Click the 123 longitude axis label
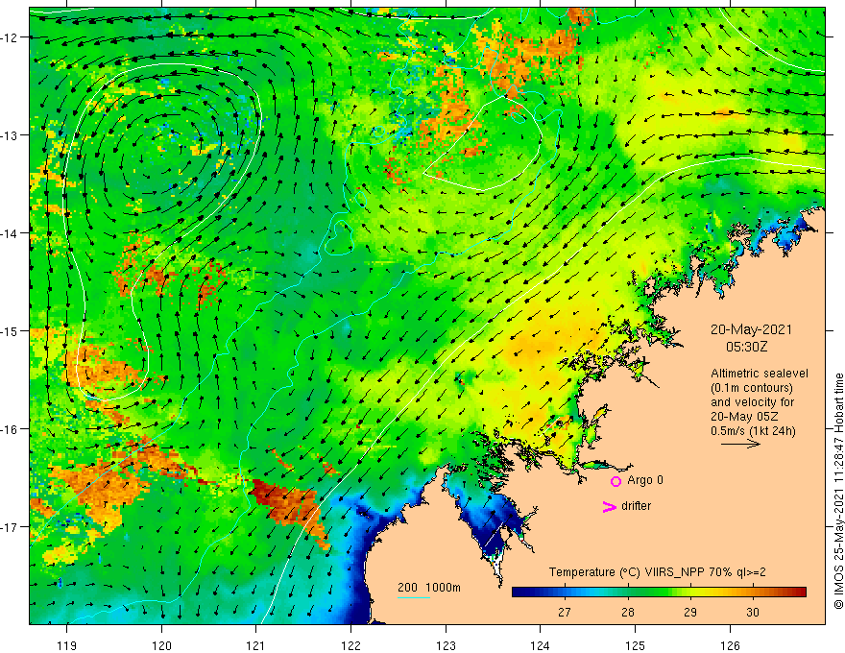This screenshot has width=845, height=653. pos(446,645)
